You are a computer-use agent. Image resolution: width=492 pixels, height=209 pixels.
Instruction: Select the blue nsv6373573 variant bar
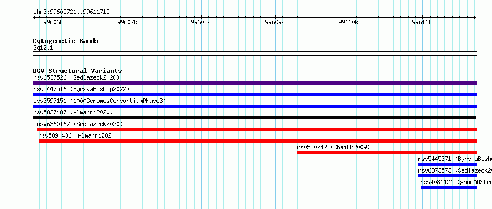pyautogui.click(x=447, y=176)
